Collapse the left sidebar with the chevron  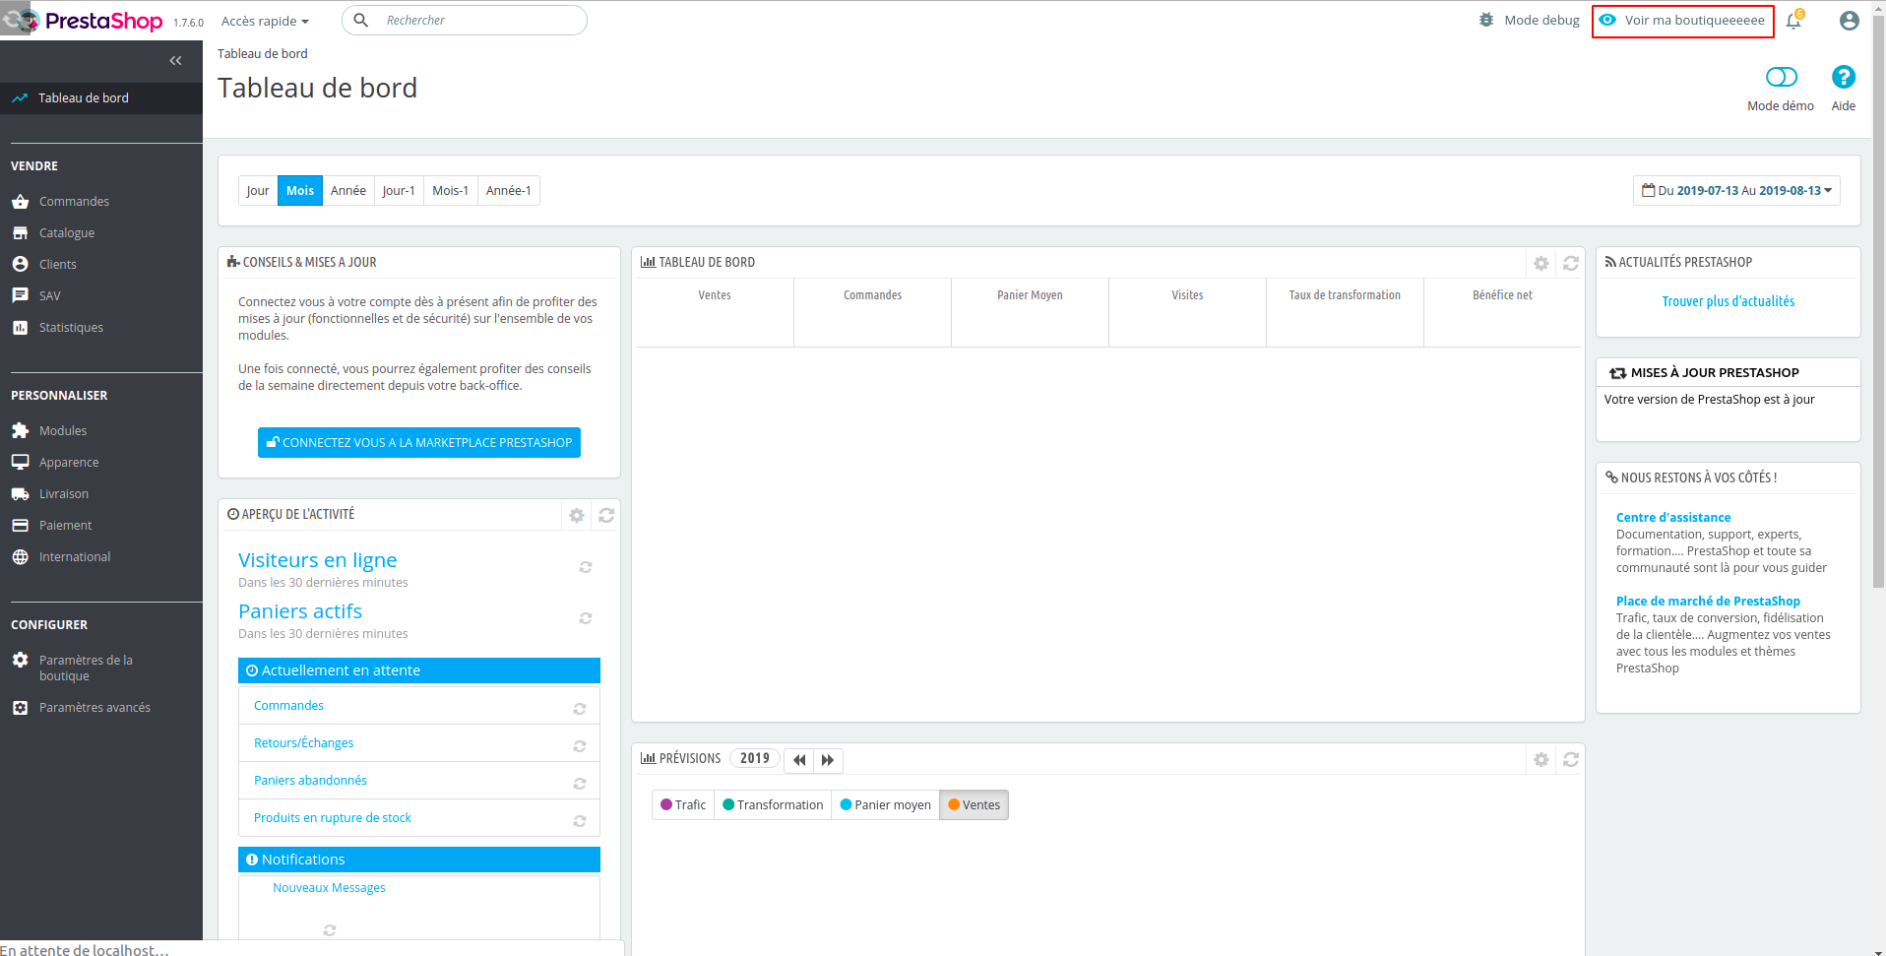coord(175,60)
